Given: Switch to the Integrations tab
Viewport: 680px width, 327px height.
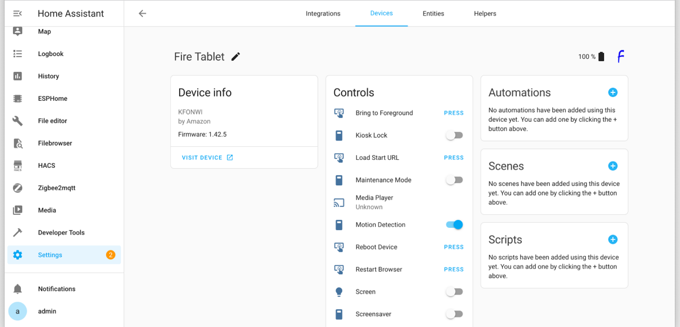Looking at the screenshot, I should coord(323,14).
